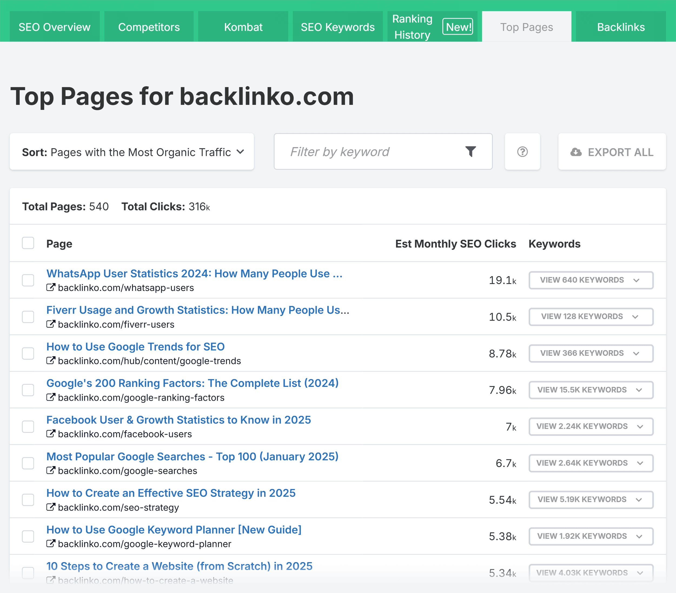Toggle the select-all checkbox beside Page header
Screen dimensions: 676x593
click(28, 243)
